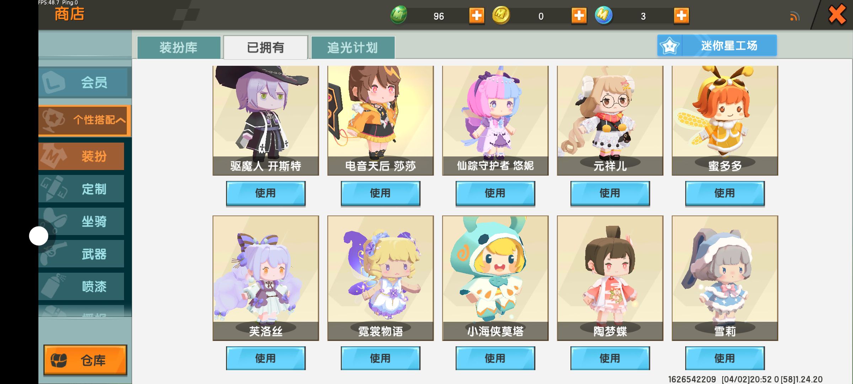Select the 小海侠莫塔 skin thumbnail

495,278
